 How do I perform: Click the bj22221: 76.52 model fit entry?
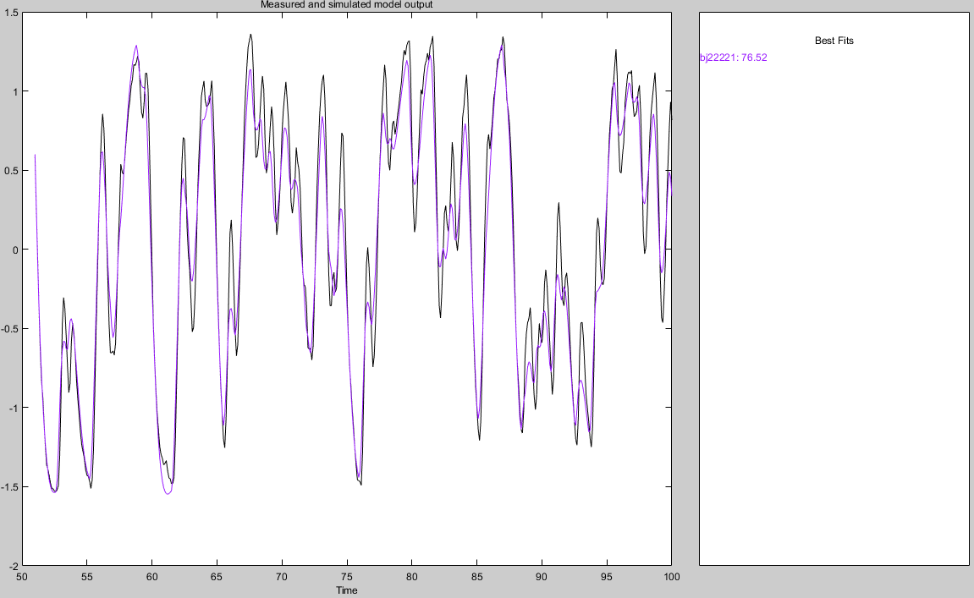coord(733,58)
